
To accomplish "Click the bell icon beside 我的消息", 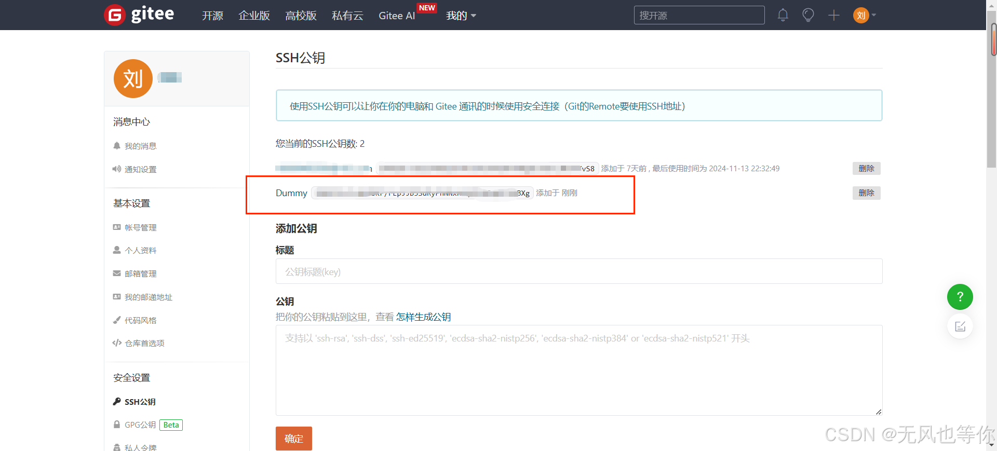I will tap(117, 146).
